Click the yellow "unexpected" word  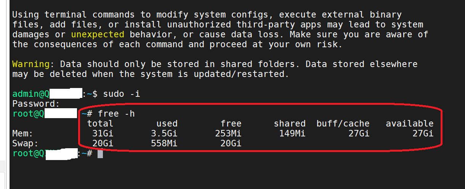pyautogui.click(x=98, y=34)
